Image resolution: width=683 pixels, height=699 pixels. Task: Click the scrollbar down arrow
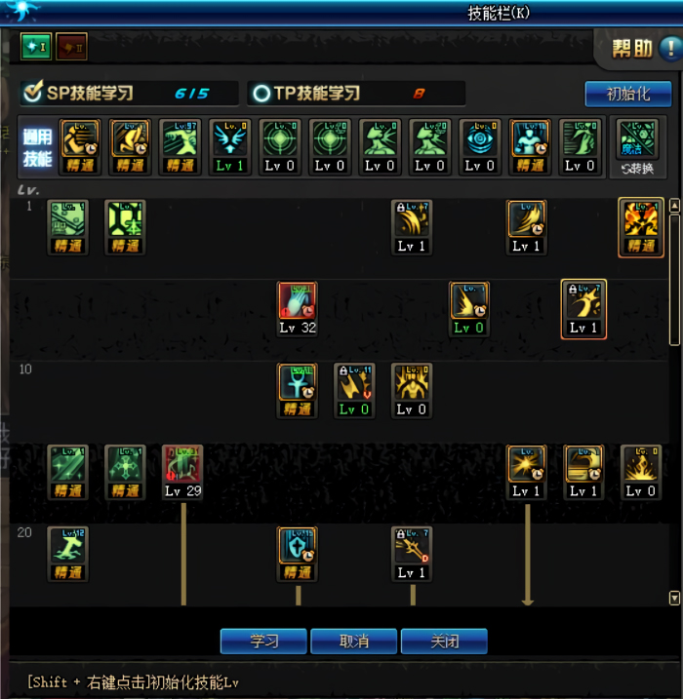point(674,598)
